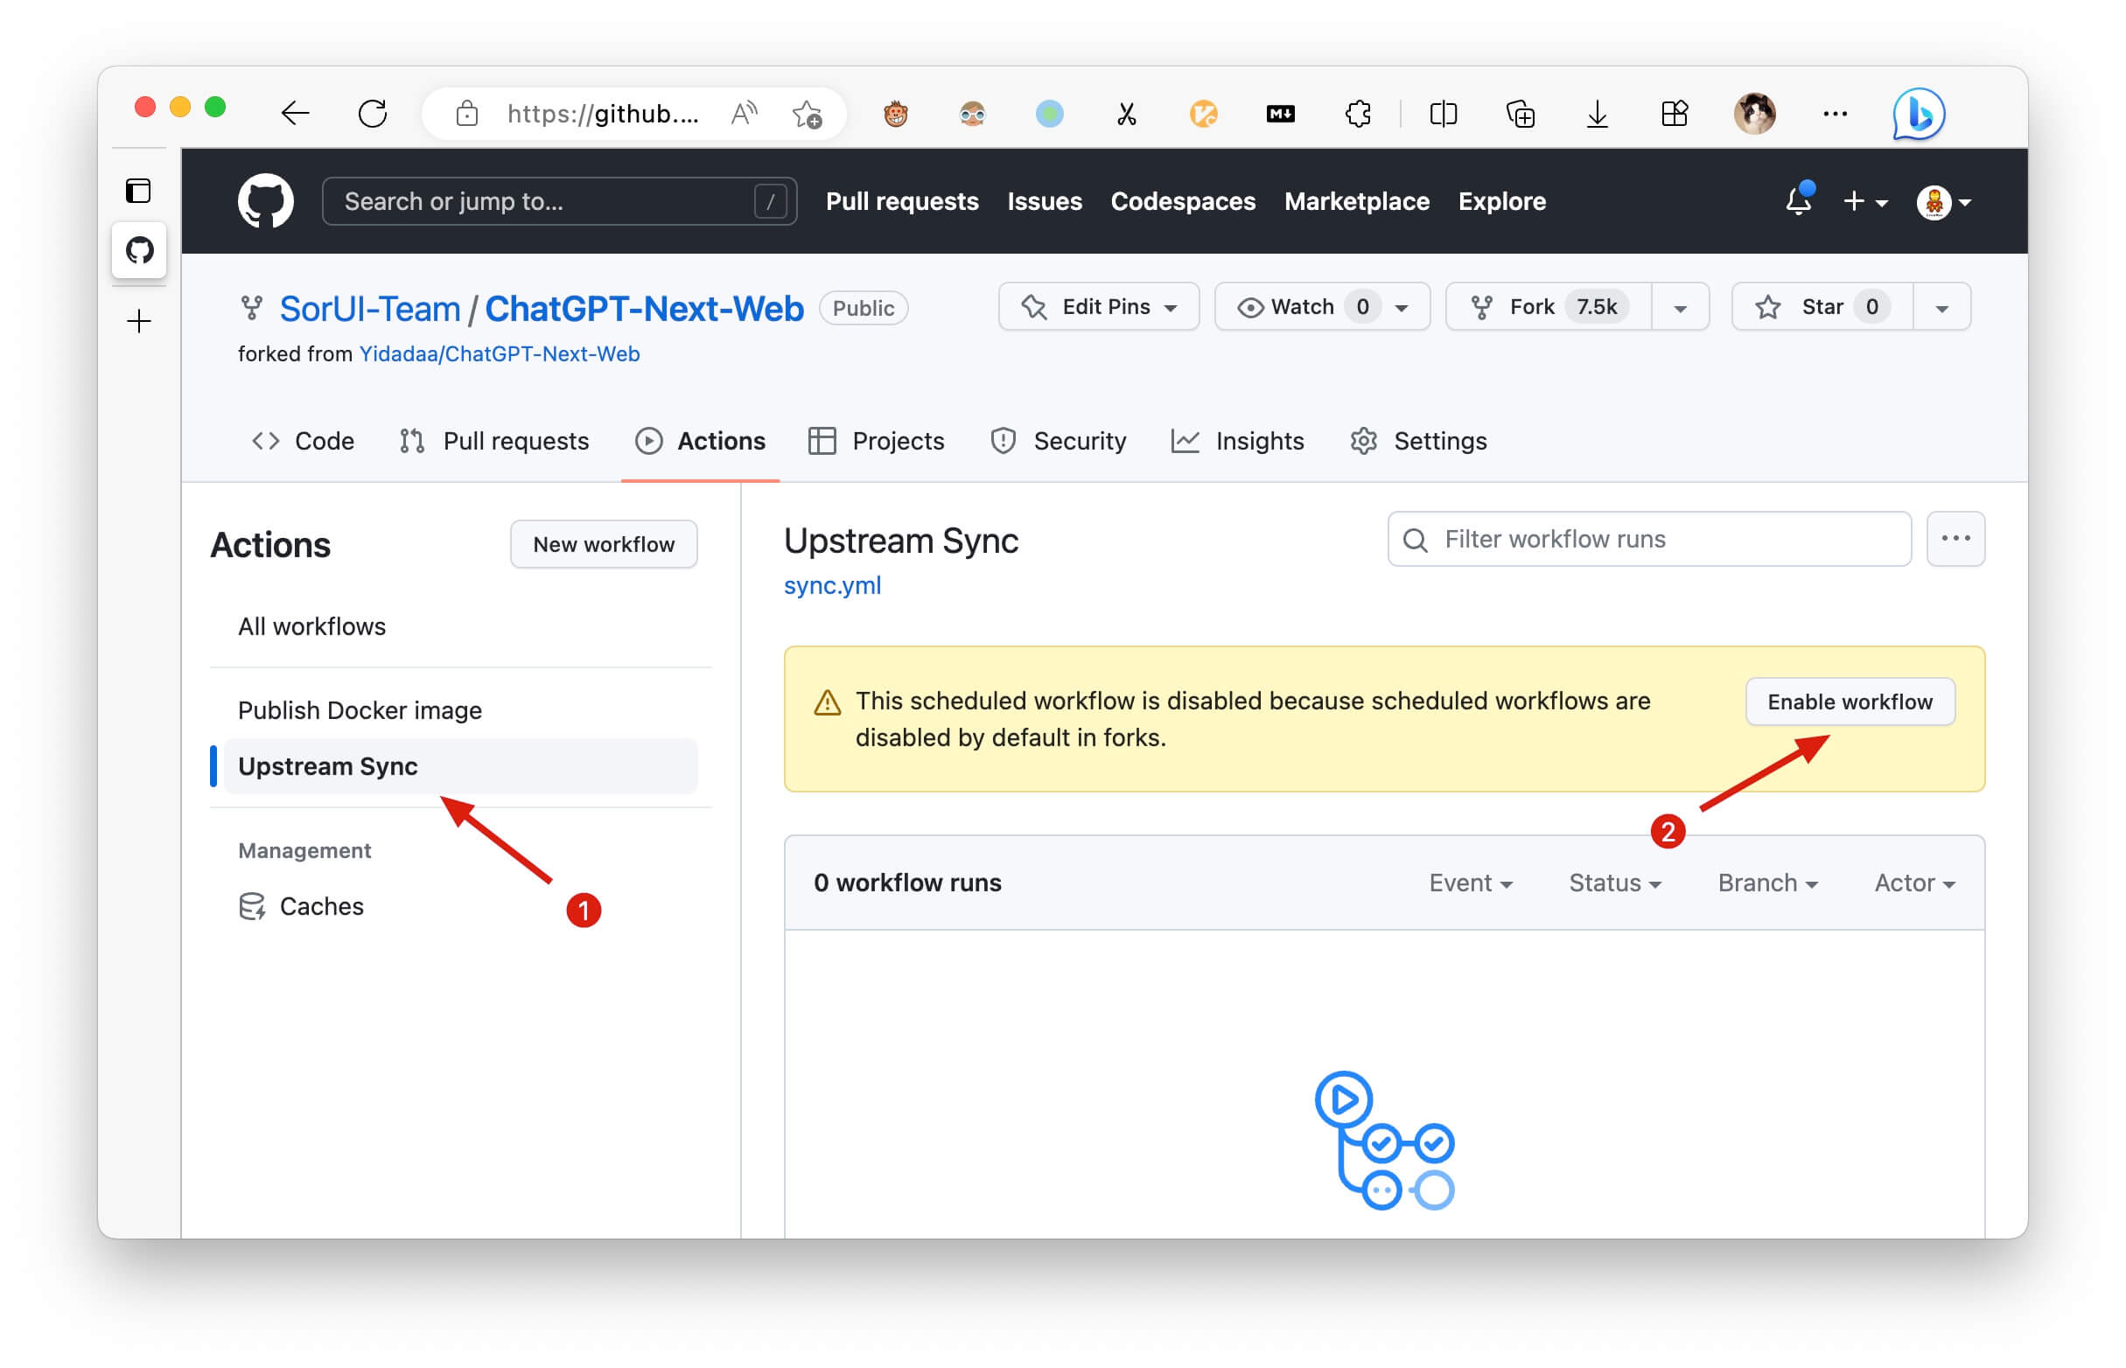Select the Upstream Sync workflow item
The width and height of the screenshot is (2126, 1368).
click(328, 765)
